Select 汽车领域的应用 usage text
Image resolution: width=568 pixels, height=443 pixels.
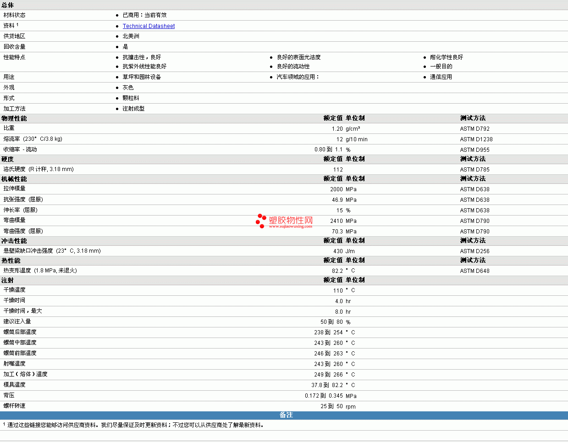298,77
